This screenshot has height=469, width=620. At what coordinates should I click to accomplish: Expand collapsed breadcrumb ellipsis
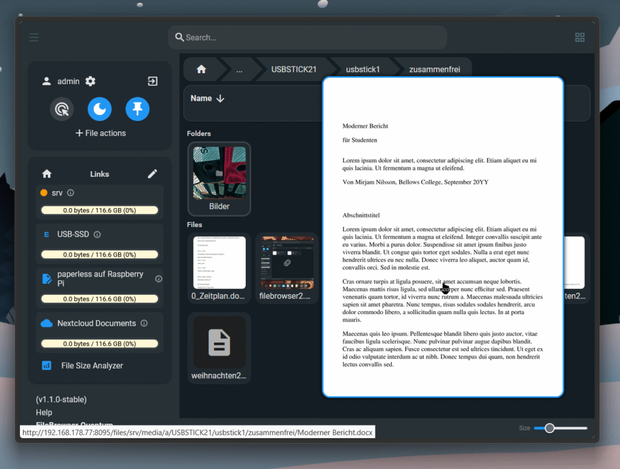click(x=239, y=70)
